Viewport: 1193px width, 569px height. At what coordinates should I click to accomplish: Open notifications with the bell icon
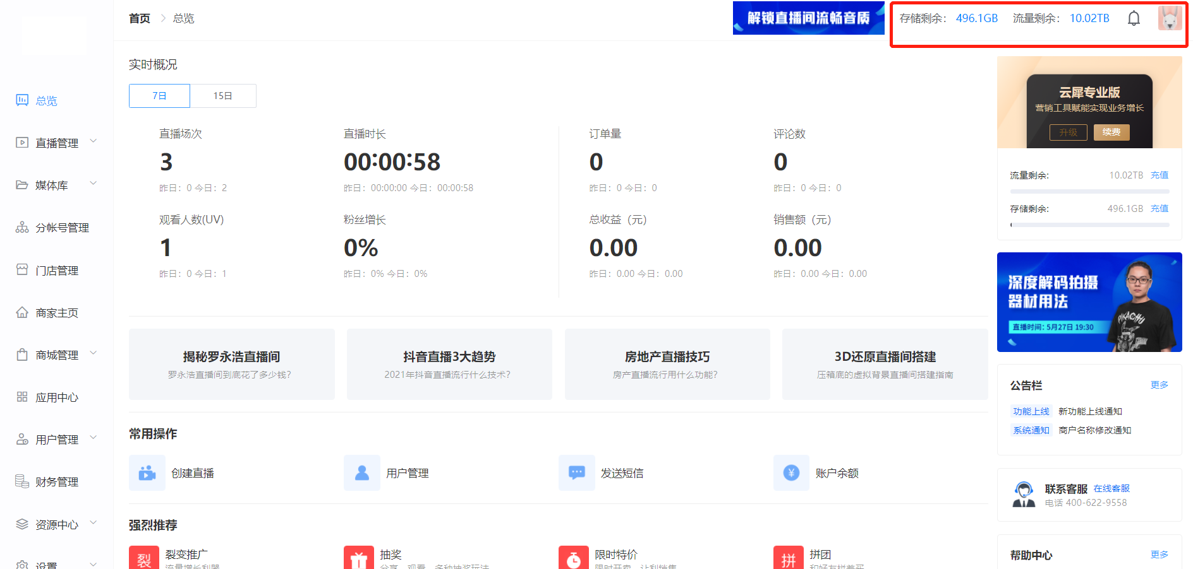1134,18
